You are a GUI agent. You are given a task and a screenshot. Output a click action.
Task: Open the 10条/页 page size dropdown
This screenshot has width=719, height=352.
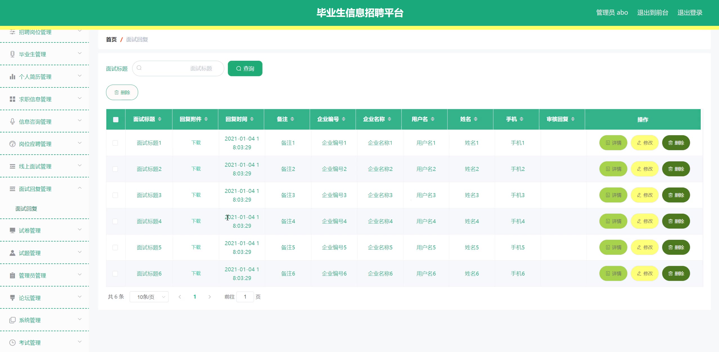tap(149, 297)
